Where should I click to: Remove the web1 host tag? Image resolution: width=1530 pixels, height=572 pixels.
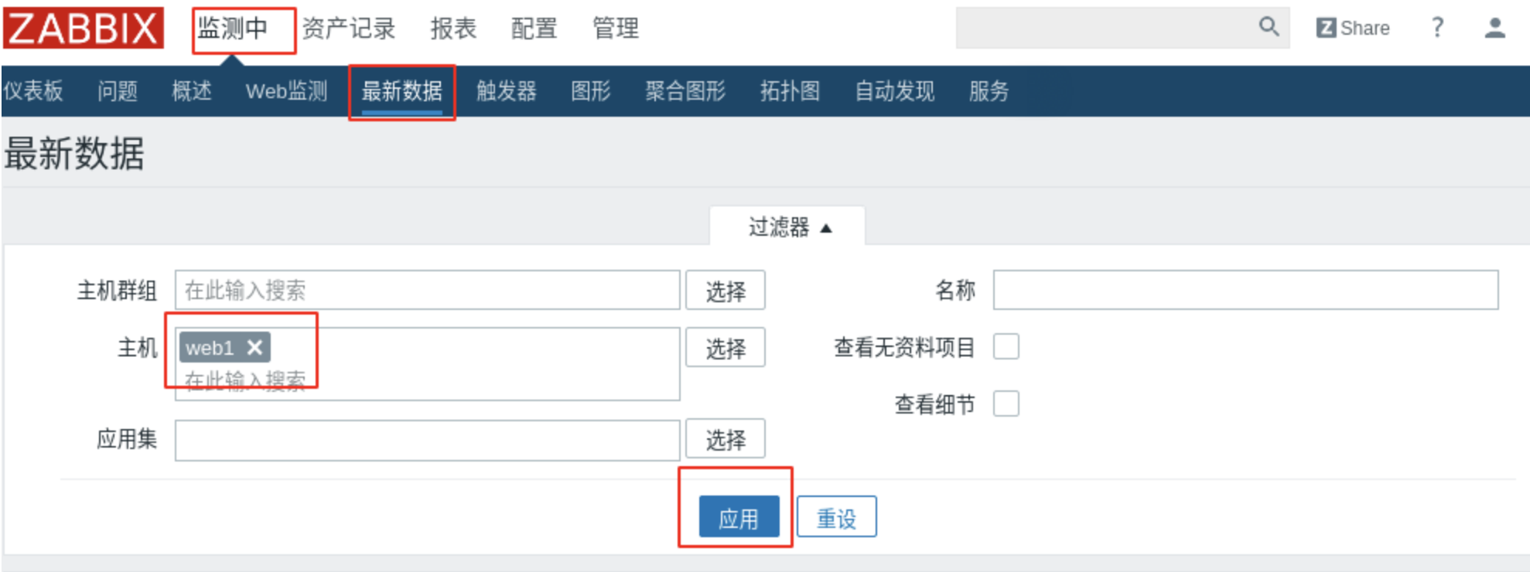click(254, 348)
